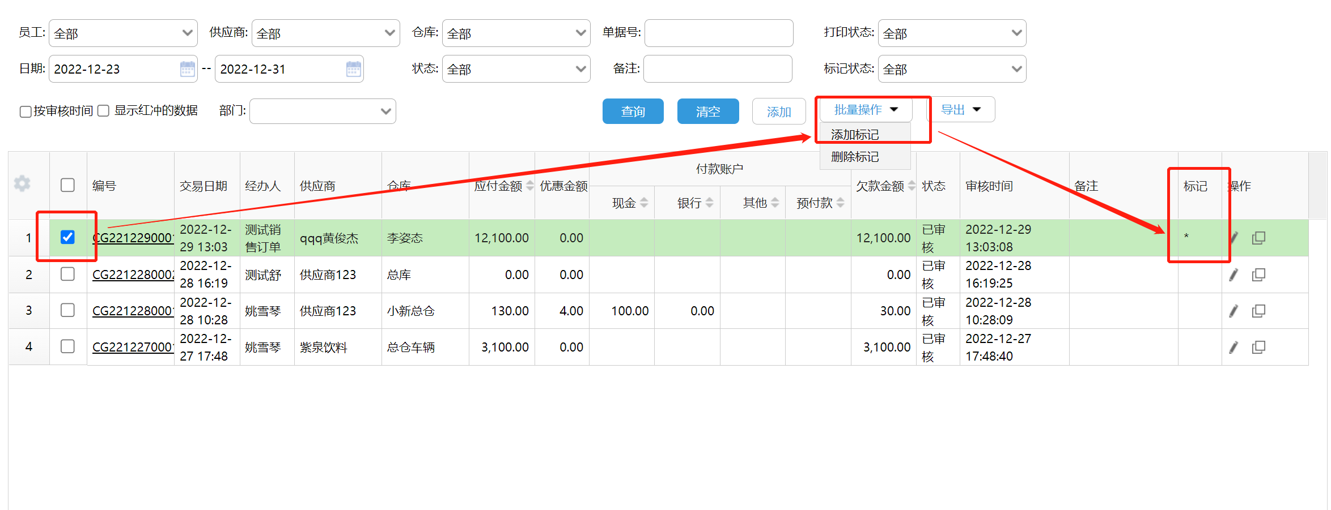1331x510 pixels.
Task: Click the table settings gear icon
Action: [x=22, y=183]
